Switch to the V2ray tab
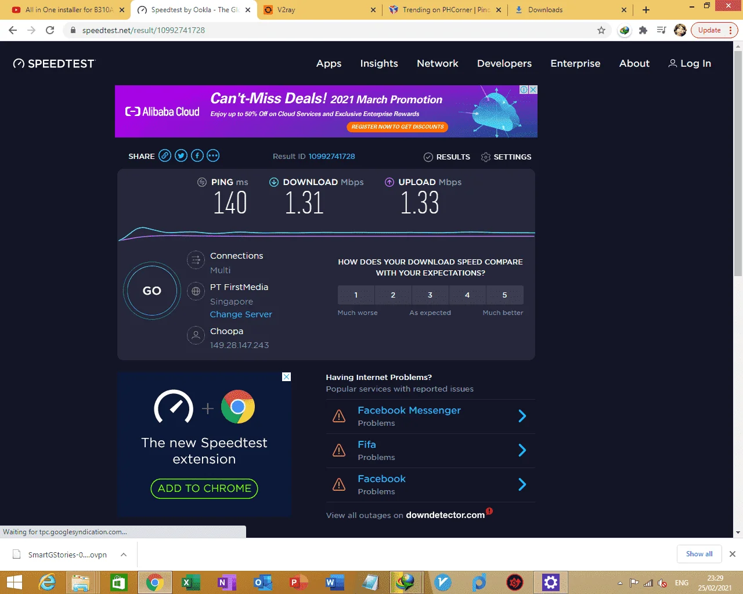Screen dimensions: 743x594 [x=318, y=10]
